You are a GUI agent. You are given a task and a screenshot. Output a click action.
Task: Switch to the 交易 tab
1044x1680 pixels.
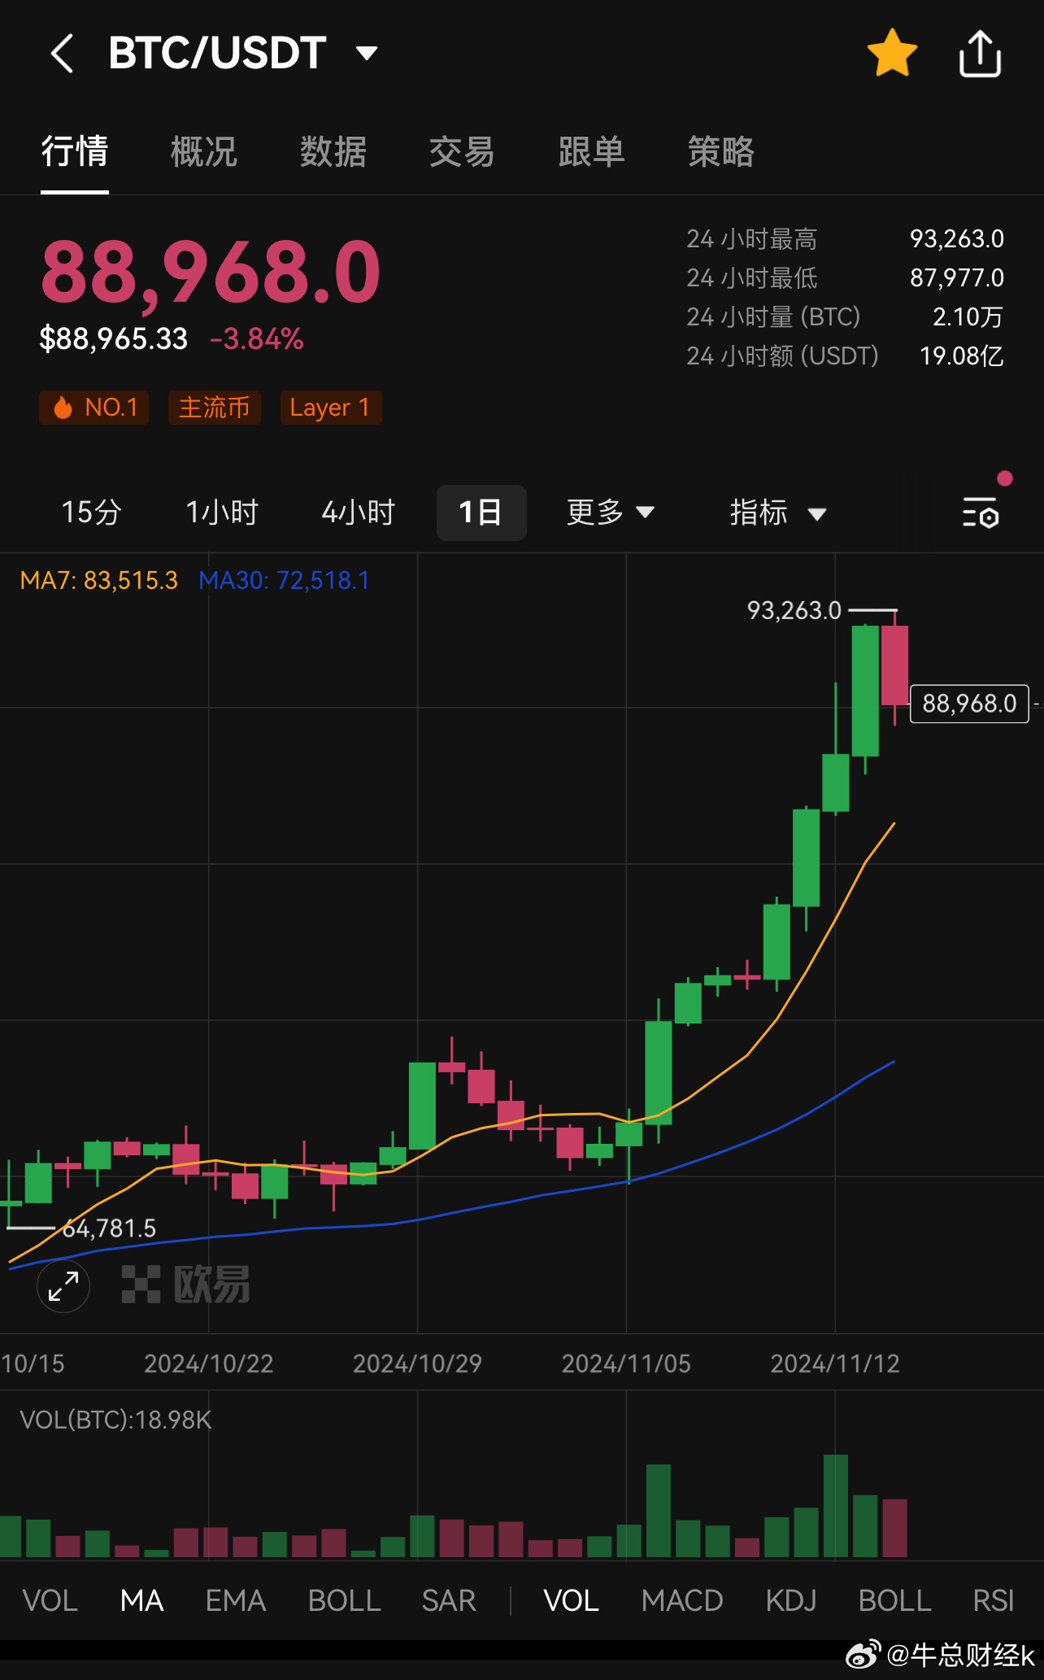point(462,152)
